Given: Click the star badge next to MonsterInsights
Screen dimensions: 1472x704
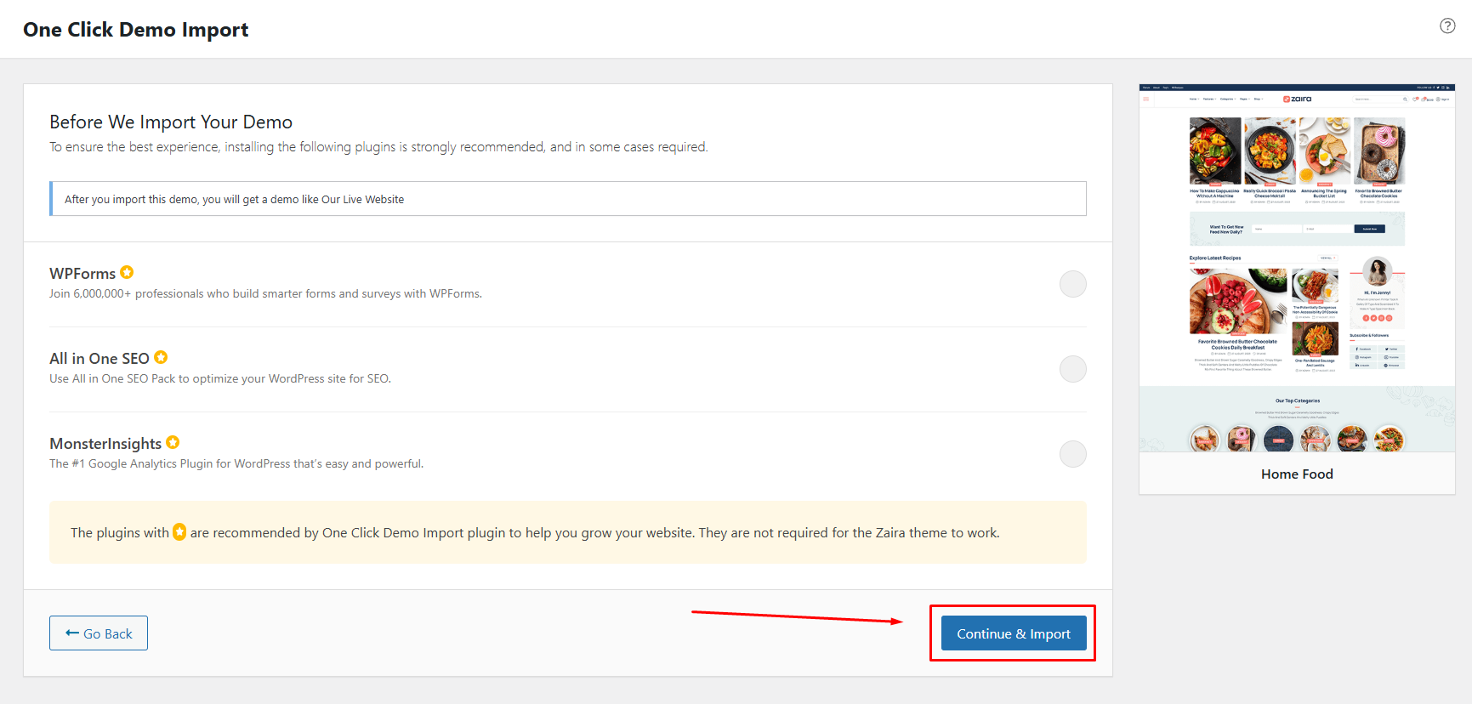Looking at the screenshot, I should 173,442.
